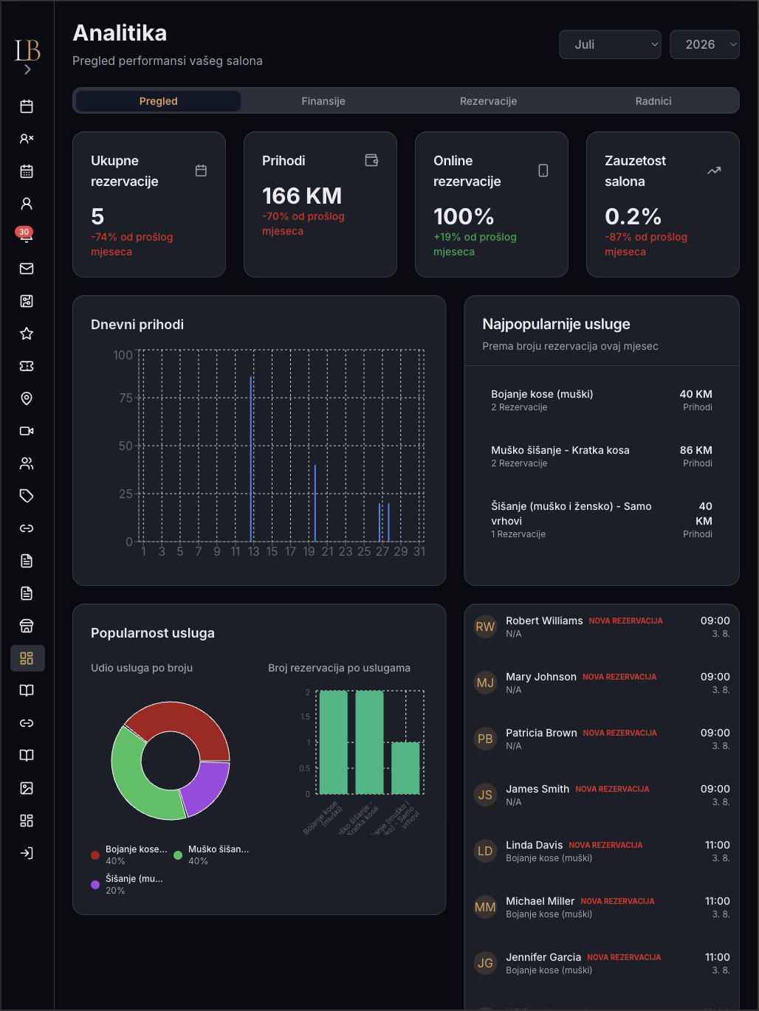
Task: Open the calendar-with-dots grid icon in sidebar
Action: [27, 171]
